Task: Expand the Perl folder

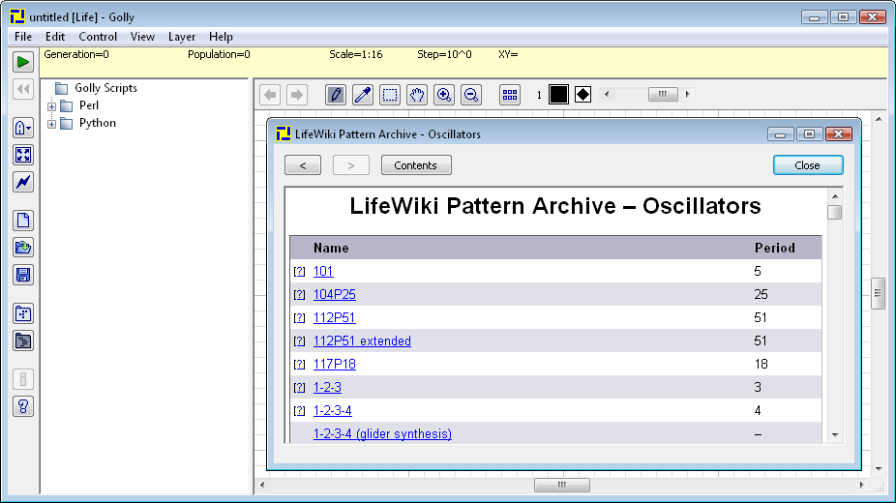Action: (x=51, y=106)
